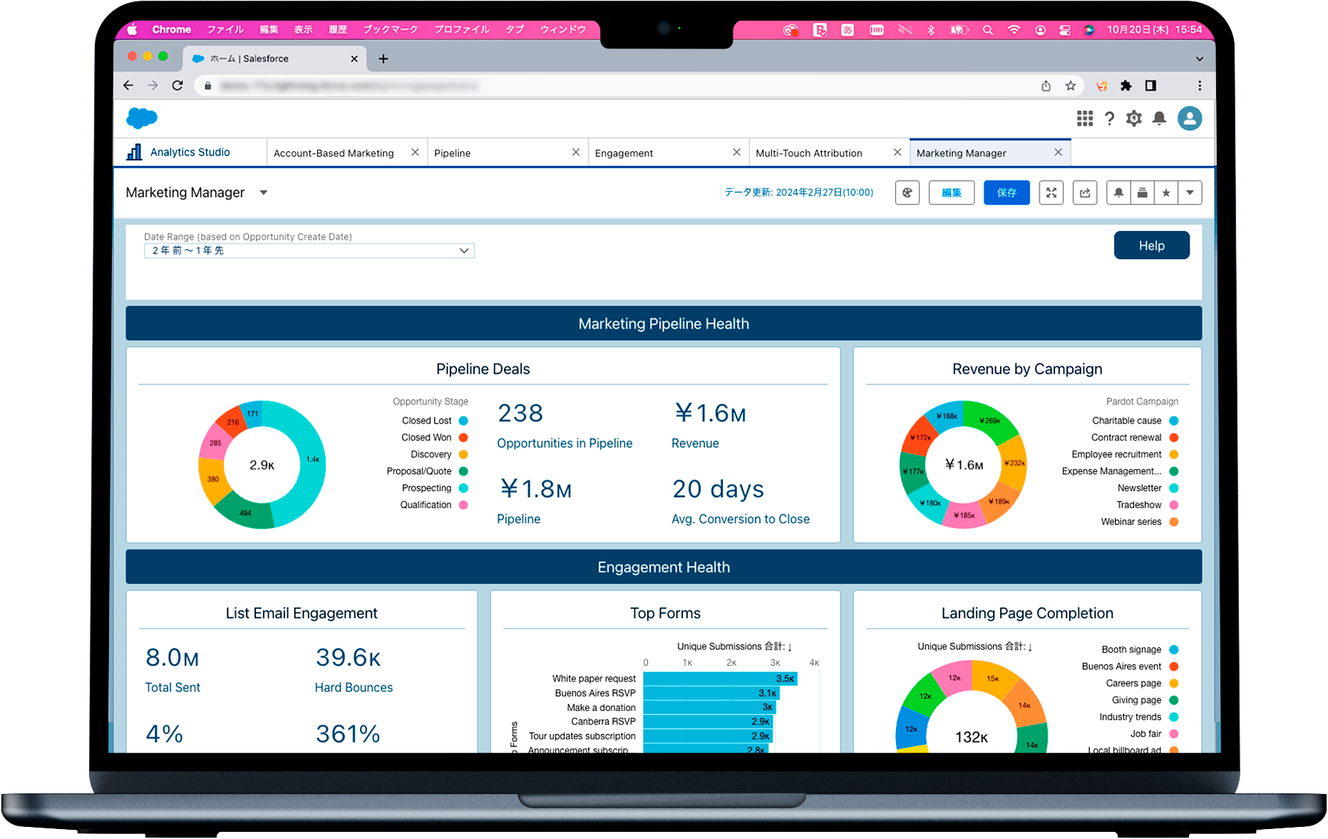Open macOS Control Center icon
The height and width of the screenshot is (839, 1328).
click(1065, 30)
